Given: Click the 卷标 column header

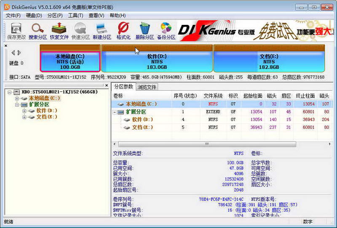Looking at the screenshot, I should (x=142, y=96).
